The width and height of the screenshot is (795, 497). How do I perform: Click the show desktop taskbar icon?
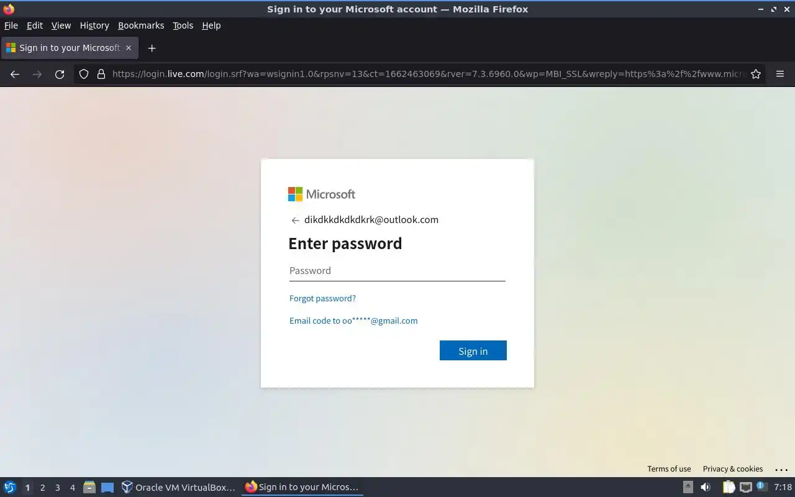click(x=107, y=487)
